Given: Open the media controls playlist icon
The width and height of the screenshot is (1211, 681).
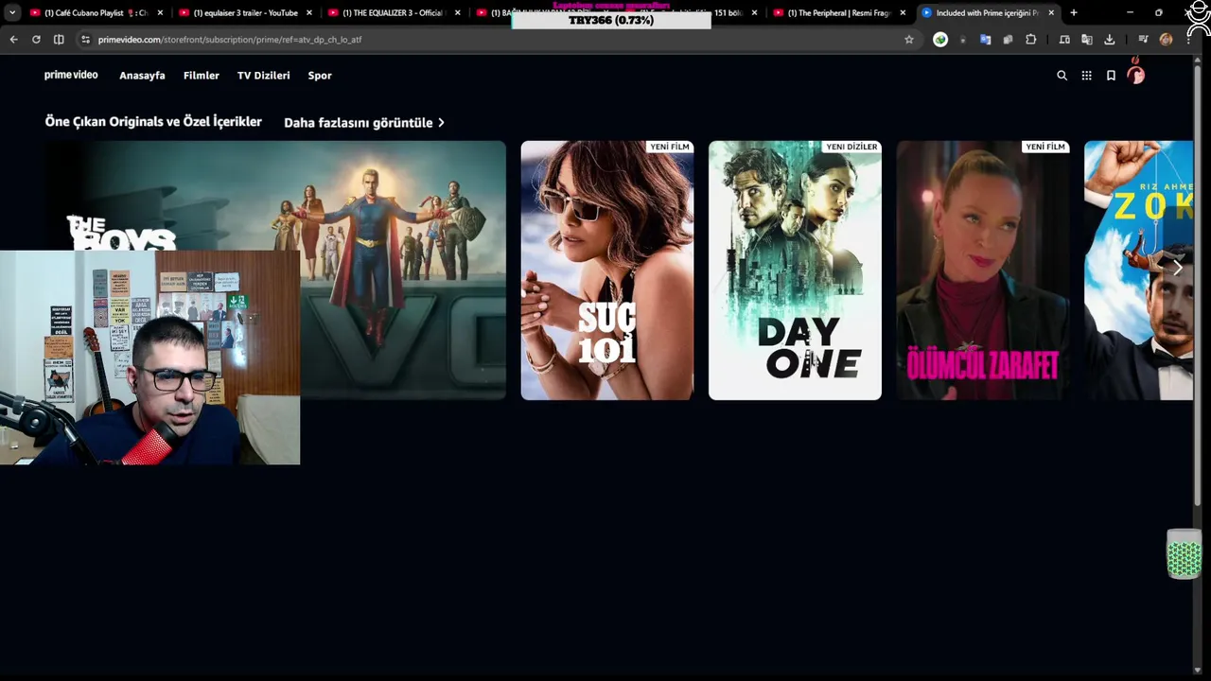Looking at the screenshot, I should (1143, 40).
